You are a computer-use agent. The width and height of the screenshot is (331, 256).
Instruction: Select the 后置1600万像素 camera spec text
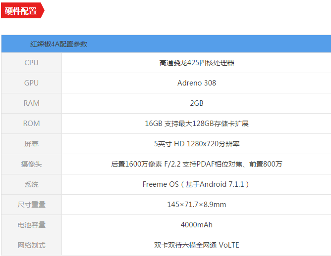[197, 164]
